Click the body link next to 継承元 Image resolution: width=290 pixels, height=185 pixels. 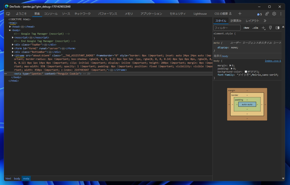[225, 56]
